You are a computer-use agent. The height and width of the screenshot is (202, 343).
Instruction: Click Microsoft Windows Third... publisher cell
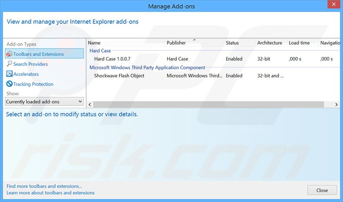click(x=195, y=76)
